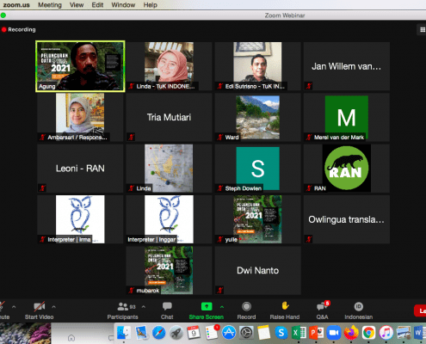This screenshot has width=426, height=344.
Task: Select Interpreter | Irma owl tile
Action: (x=80, y=219)
